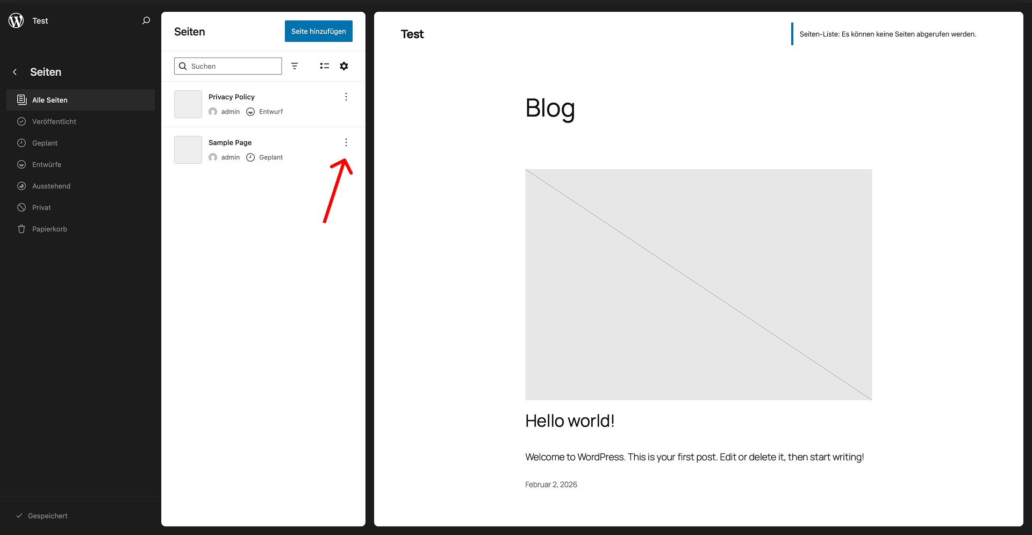Open view options gear icon

pos(344,66)
